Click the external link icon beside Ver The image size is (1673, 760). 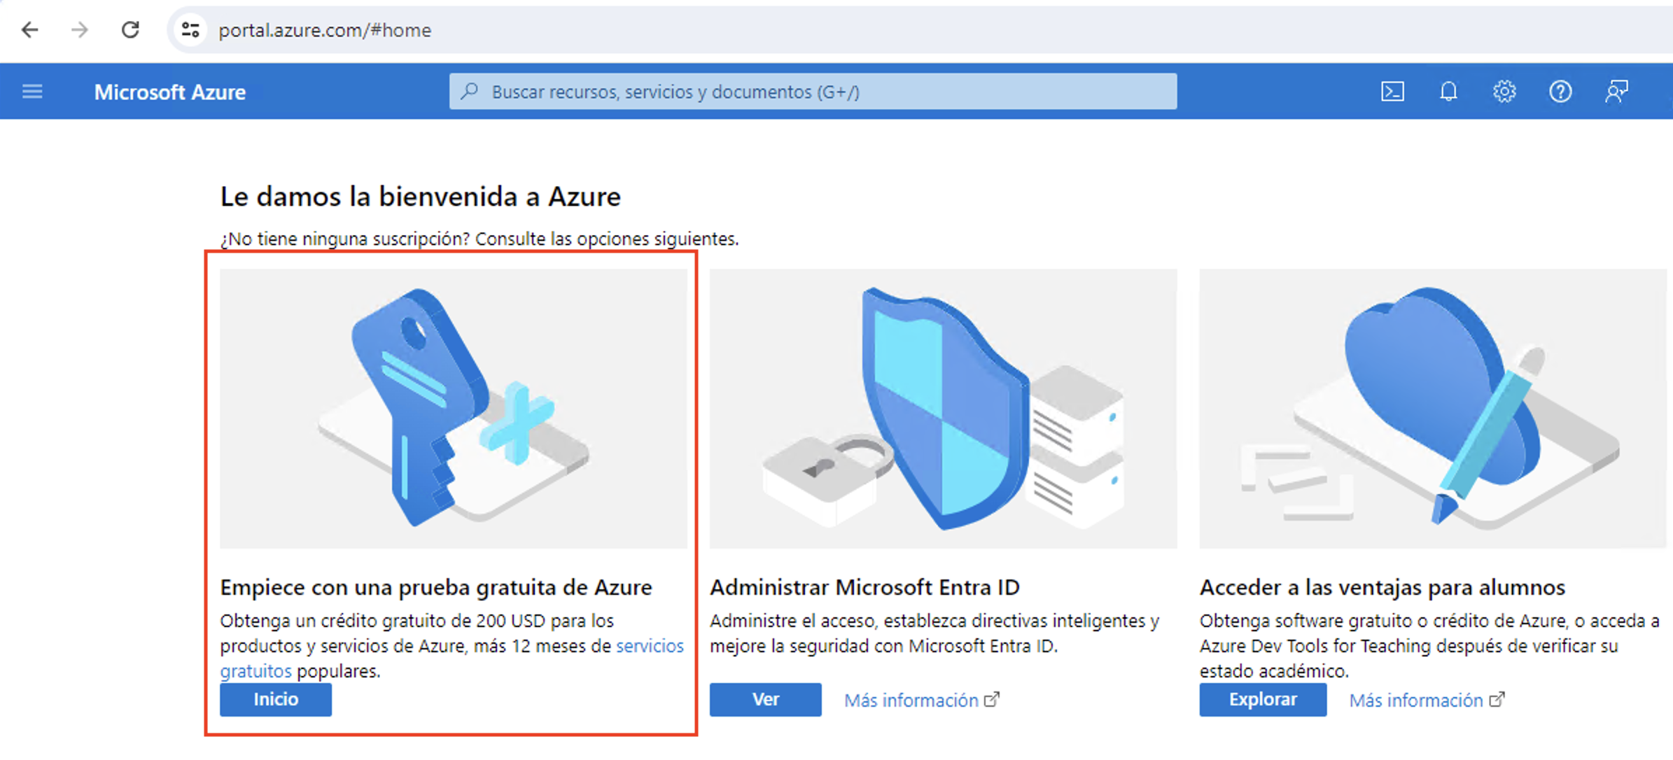click(992, 699)
